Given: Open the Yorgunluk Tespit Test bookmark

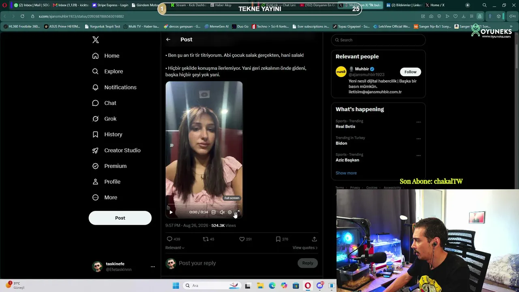Looking at the screenshot, I should [x=102, y=26].
